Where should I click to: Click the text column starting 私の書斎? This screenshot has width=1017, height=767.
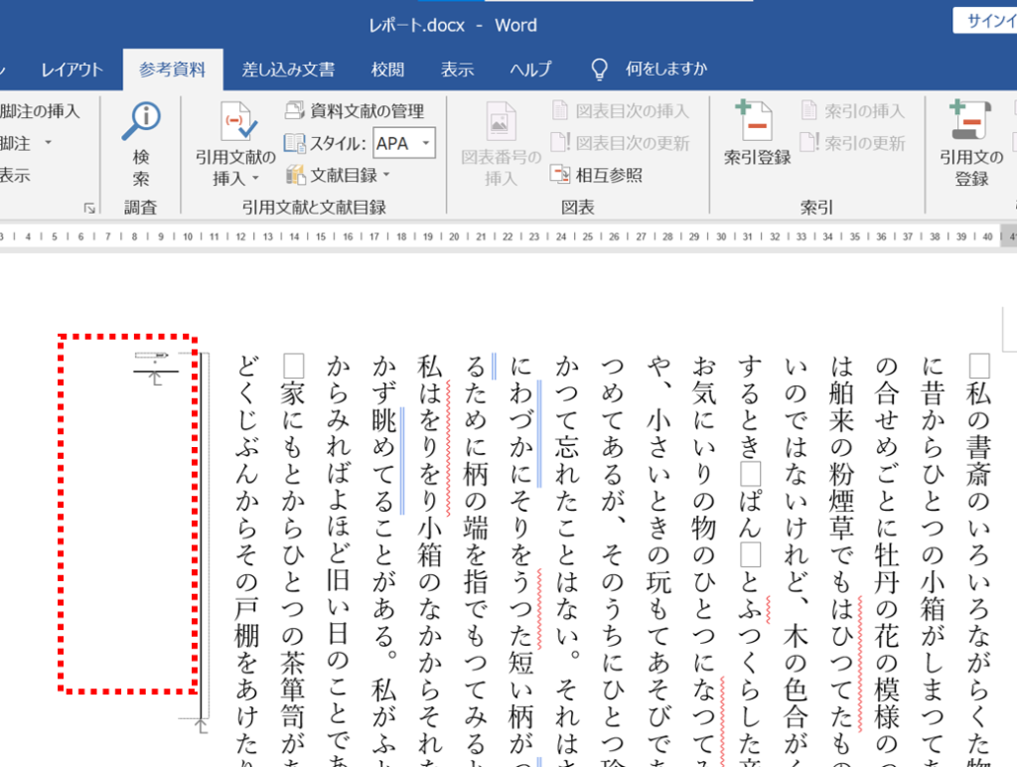[978, 559]
